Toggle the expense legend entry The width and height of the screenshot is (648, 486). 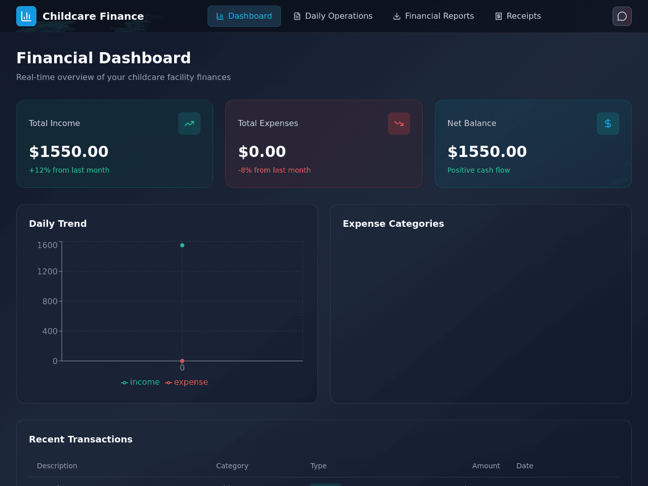coord(186,382)
